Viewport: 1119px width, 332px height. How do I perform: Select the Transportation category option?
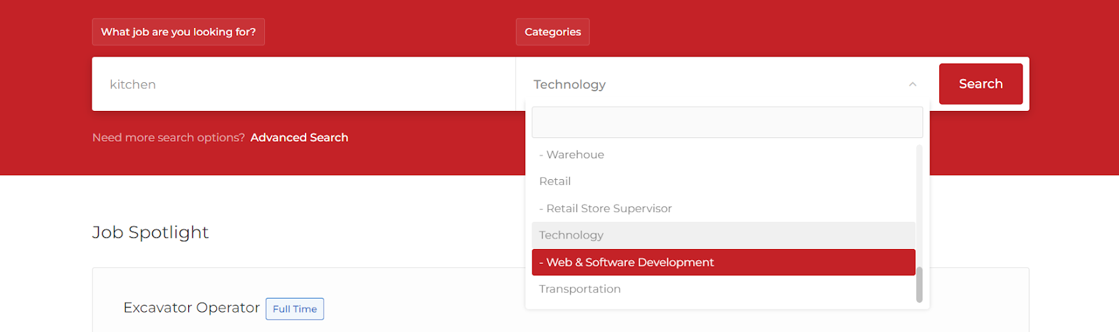(x=723, y=289)
